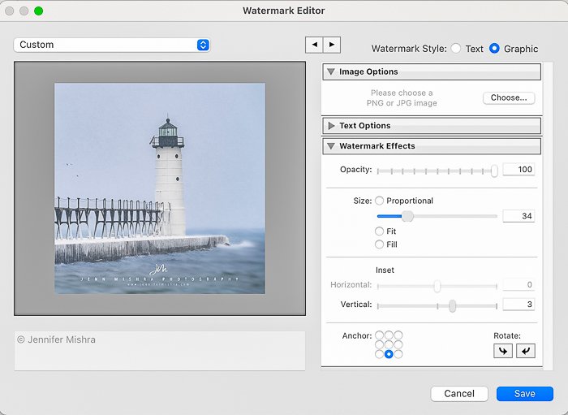Select Text watermark style
Viewport: 568px width, 415px height.
(456, 49)
